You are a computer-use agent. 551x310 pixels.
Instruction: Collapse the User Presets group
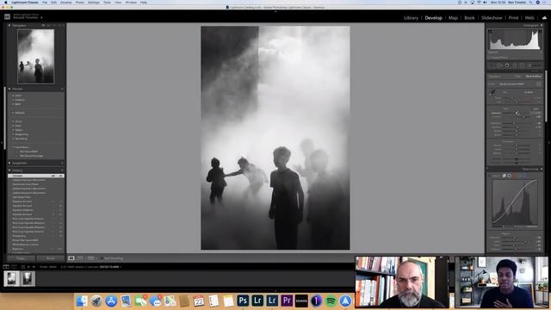point(14,147)
